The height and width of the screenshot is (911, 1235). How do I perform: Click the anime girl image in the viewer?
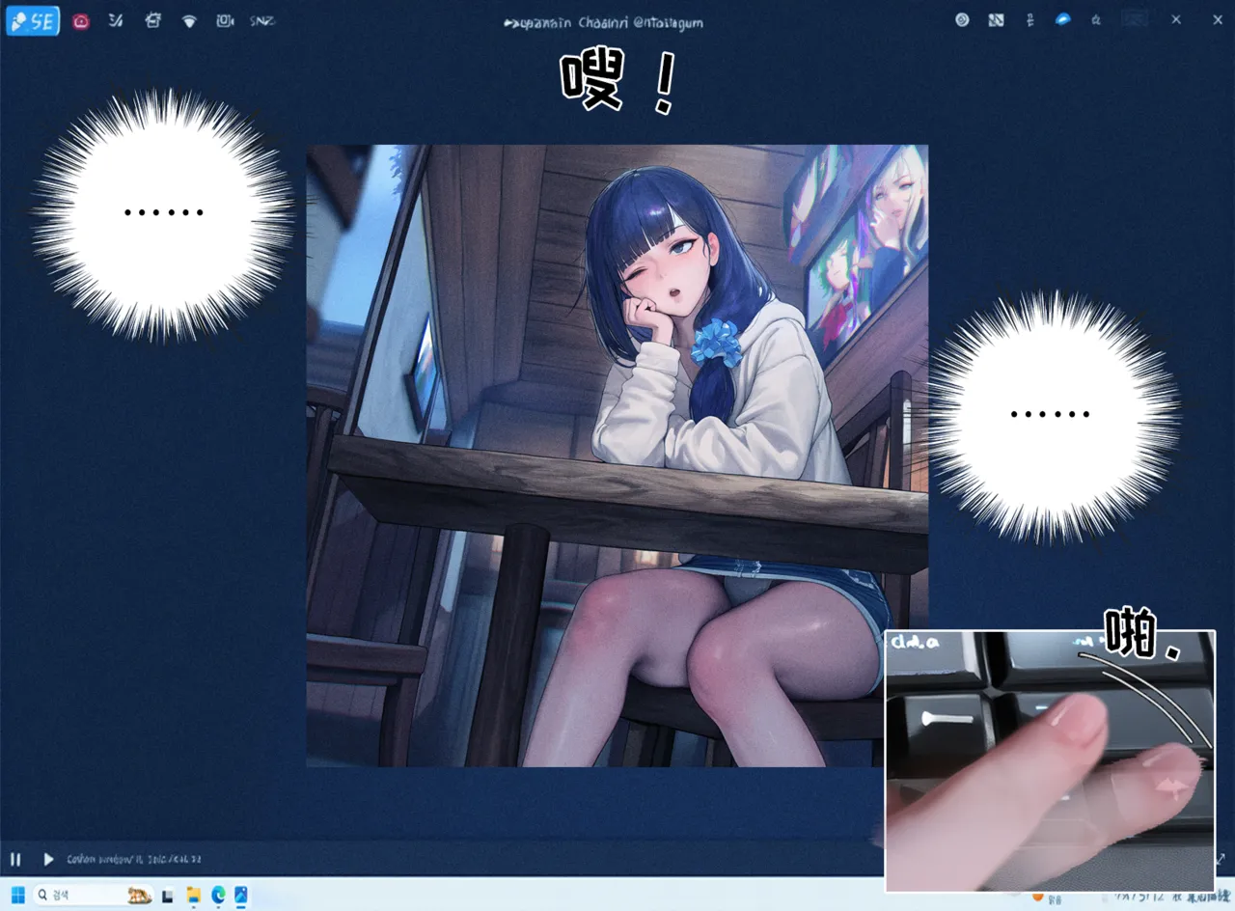(x=617, y=455)
